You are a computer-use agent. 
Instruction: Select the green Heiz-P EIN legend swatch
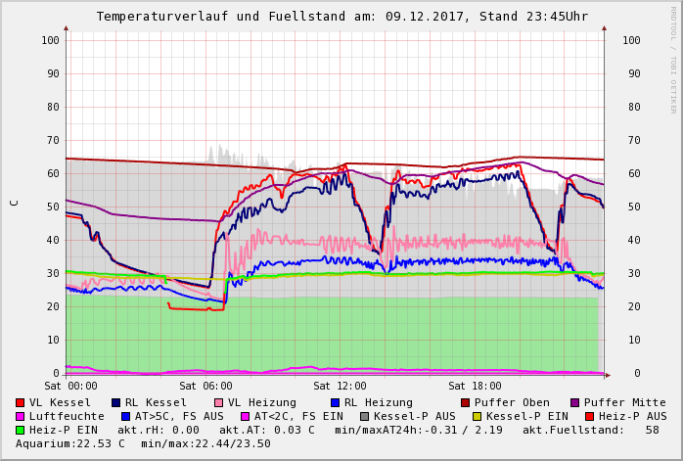point(20,430)
